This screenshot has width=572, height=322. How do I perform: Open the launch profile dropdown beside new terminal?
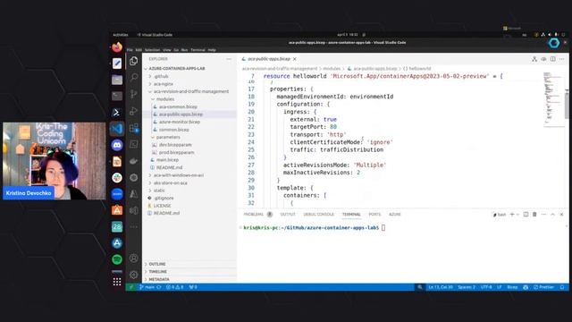click(517, 215)
